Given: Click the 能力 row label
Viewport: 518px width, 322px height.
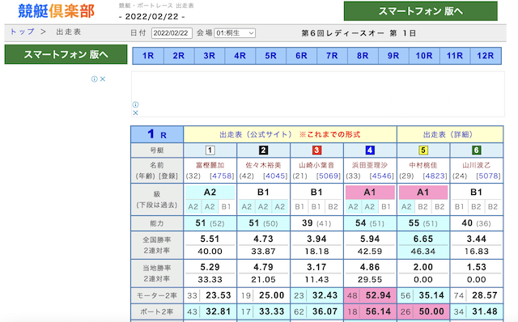Looking at the screenshot, I should [157, 223].
